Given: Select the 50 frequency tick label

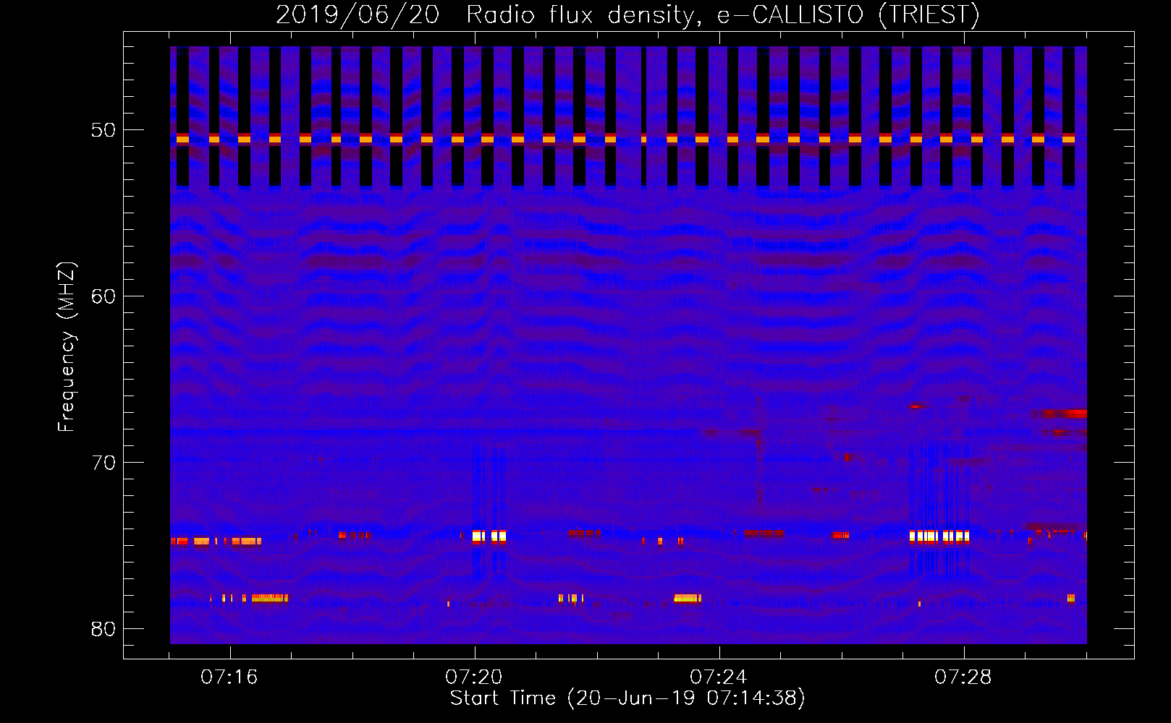Looking at the screenshot, I should click(x=104, y=130).
